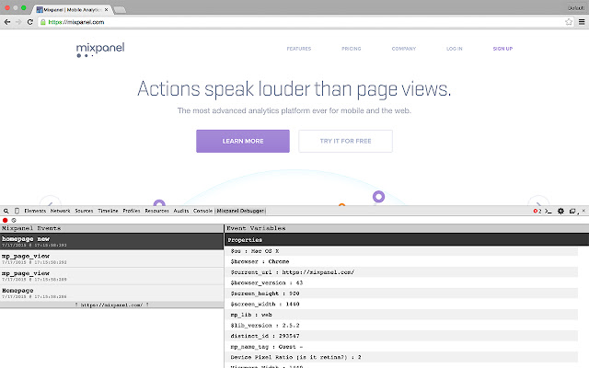
Task: Click the $lib_version property row
Action: coord(402,326)
